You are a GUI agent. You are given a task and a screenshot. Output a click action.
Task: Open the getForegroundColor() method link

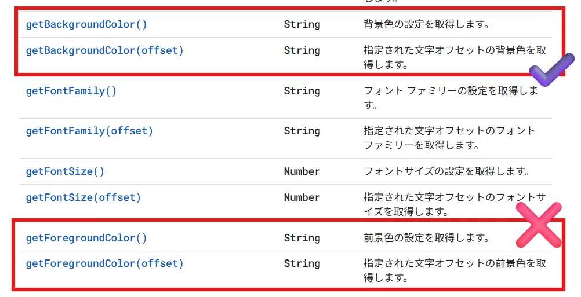pos(86,238)
